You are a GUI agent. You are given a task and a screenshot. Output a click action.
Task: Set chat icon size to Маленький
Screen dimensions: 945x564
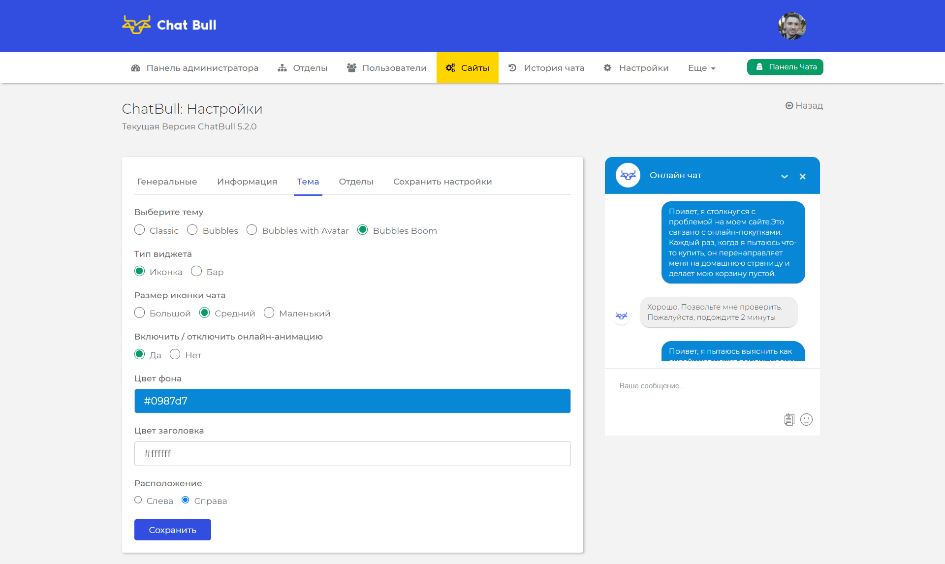[269, 313]
